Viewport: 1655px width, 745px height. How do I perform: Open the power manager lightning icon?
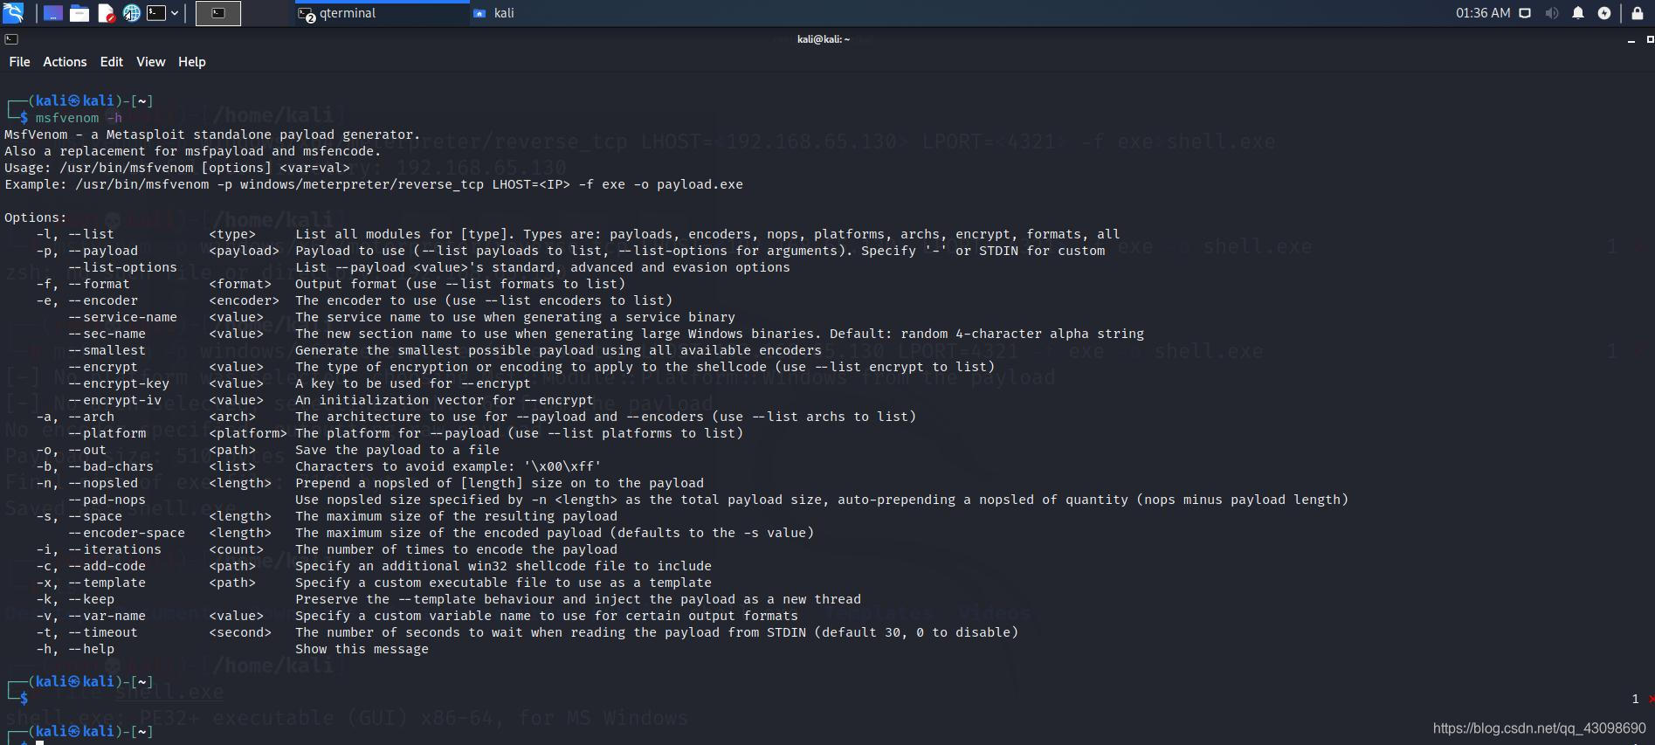(x=1604, y=13)
